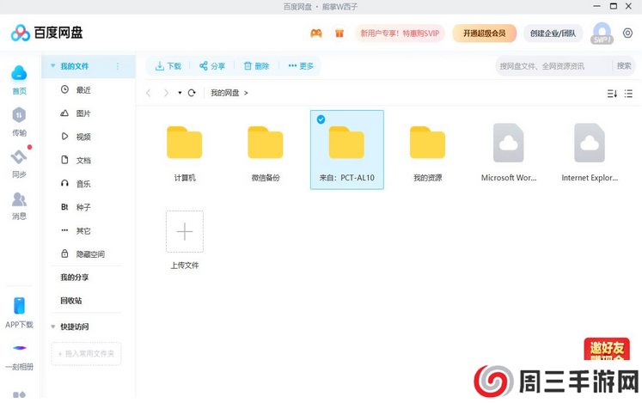The image size is (642, 403).
Task: Click the 上传文件 upload tile
Action: point(184,232)
